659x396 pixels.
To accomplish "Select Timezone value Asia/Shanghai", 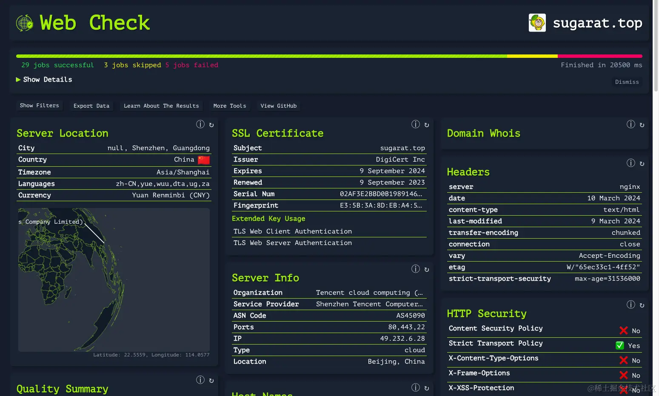I will pyautogui.click(x=183, y=172).
